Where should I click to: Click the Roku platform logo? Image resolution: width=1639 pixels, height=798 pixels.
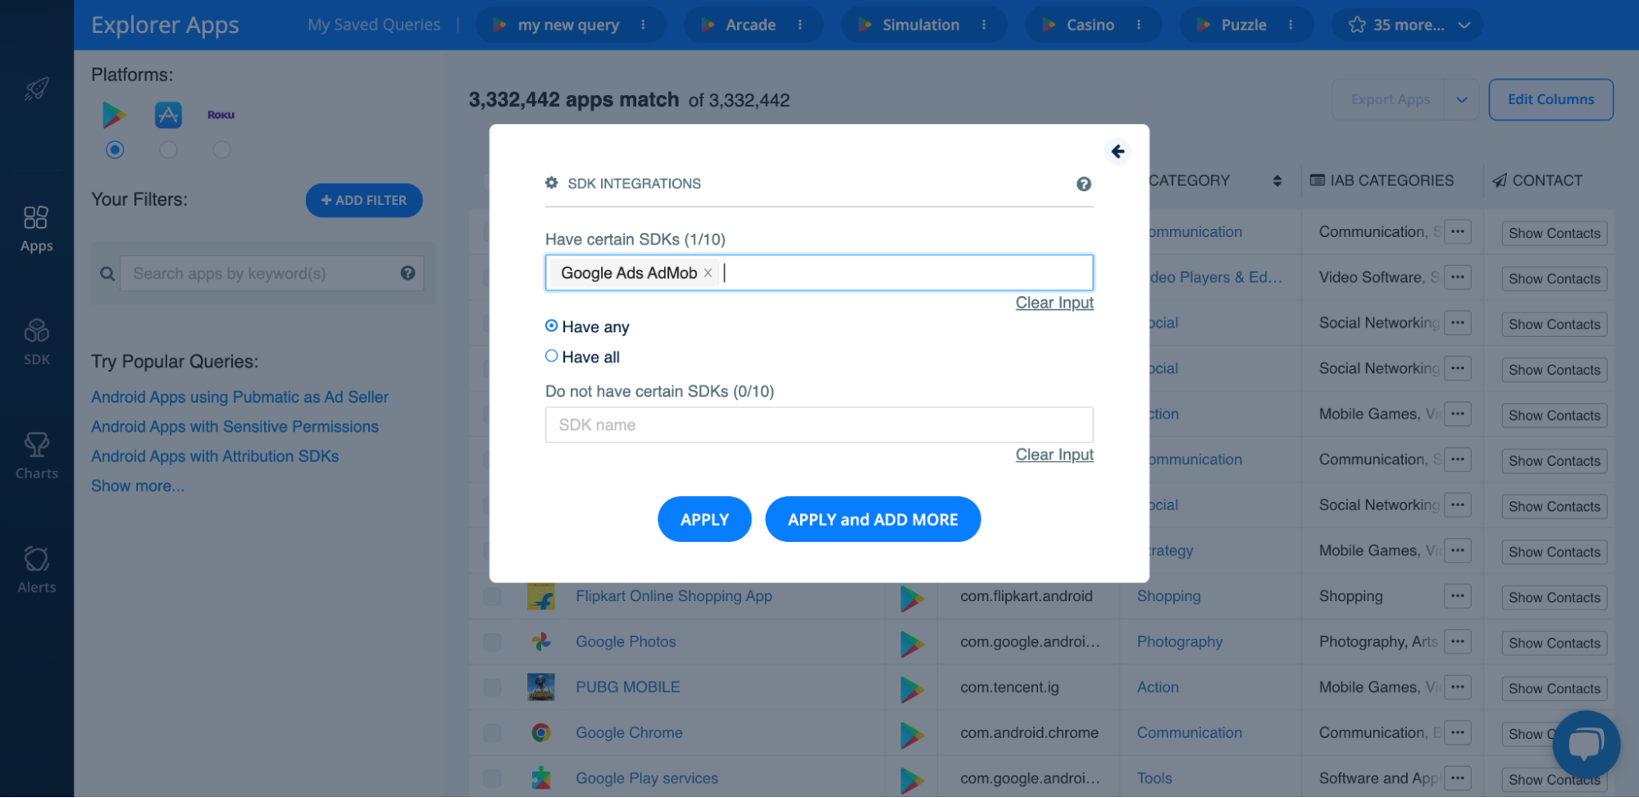click(x=221, y=115)
